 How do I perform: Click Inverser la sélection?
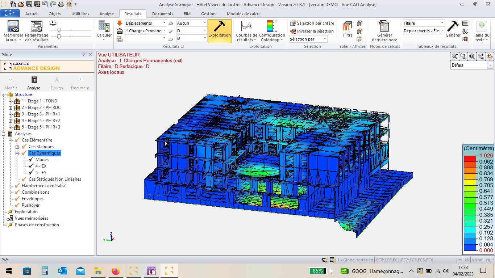click(312, 31)
